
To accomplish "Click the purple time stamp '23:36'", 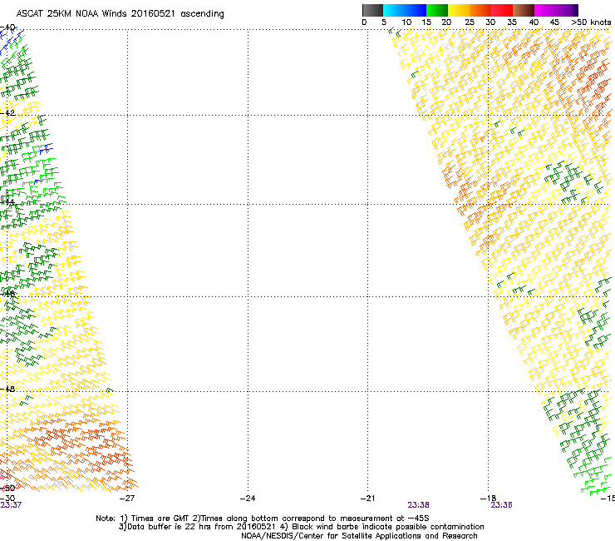I will 502,505.
